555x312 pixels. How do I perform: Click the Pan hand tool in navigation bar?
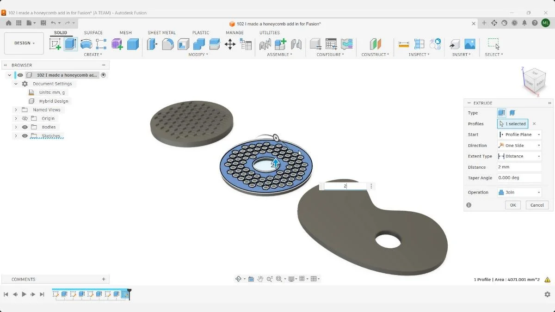pyautogui.click(x=260, y=279)
